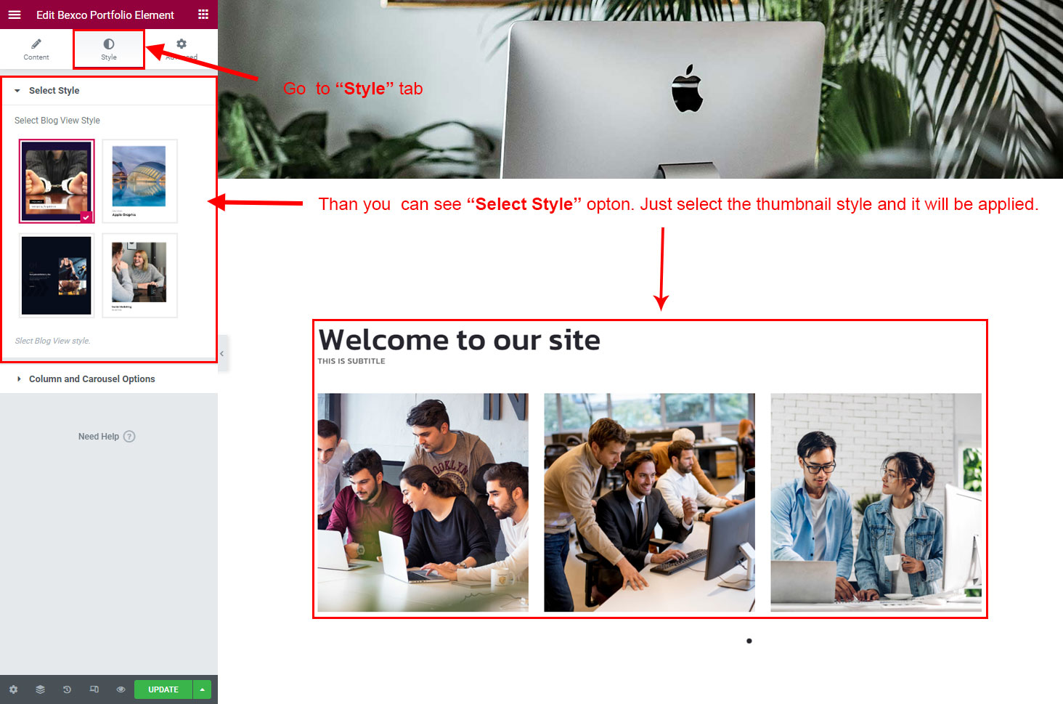Choose the Social Marketing style thumbnail
The height and width of the screenshot is (704, 1063).
(x=139, y=275)
